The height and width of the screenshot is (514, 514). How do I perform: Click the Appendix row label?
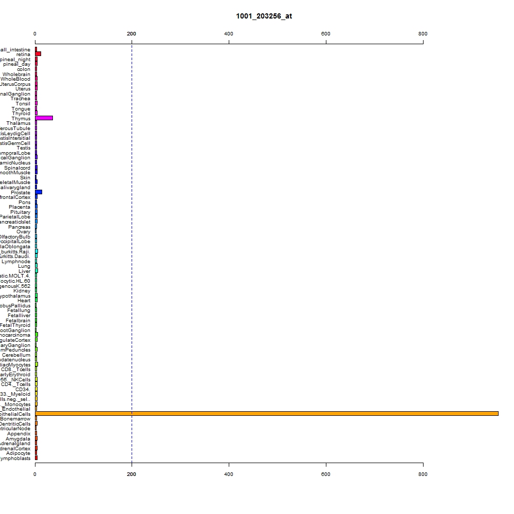coord(19,434)
